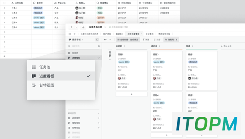This screenshot has height=139, width=245.
Task: Go back with the left arrow button
Action: (x=72, y=27)
